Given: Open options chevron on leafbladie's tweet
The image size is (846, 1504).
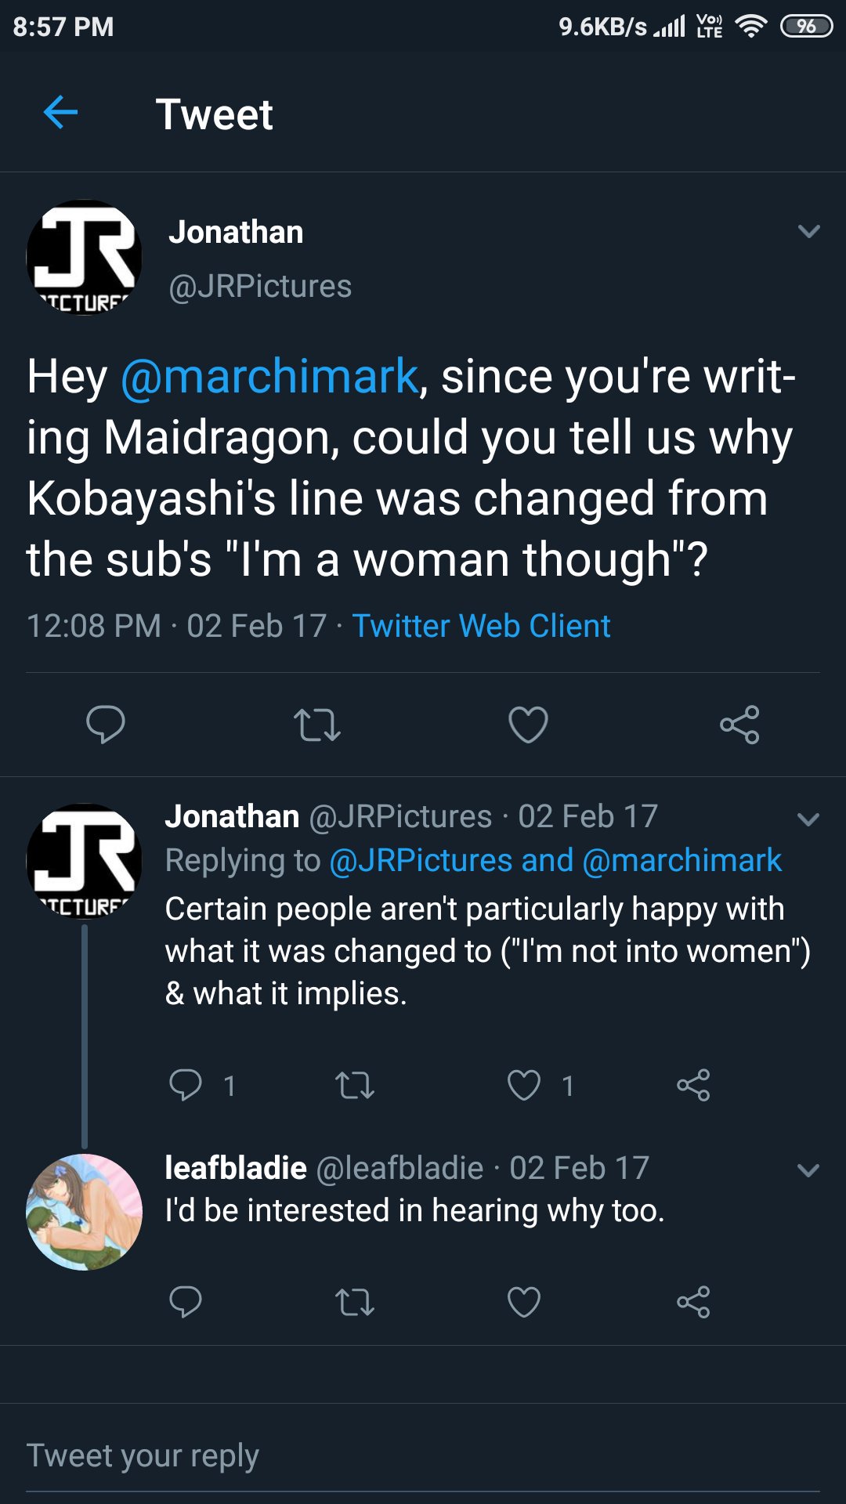Looking at the screenshot, I should [x=808, y=1170].
